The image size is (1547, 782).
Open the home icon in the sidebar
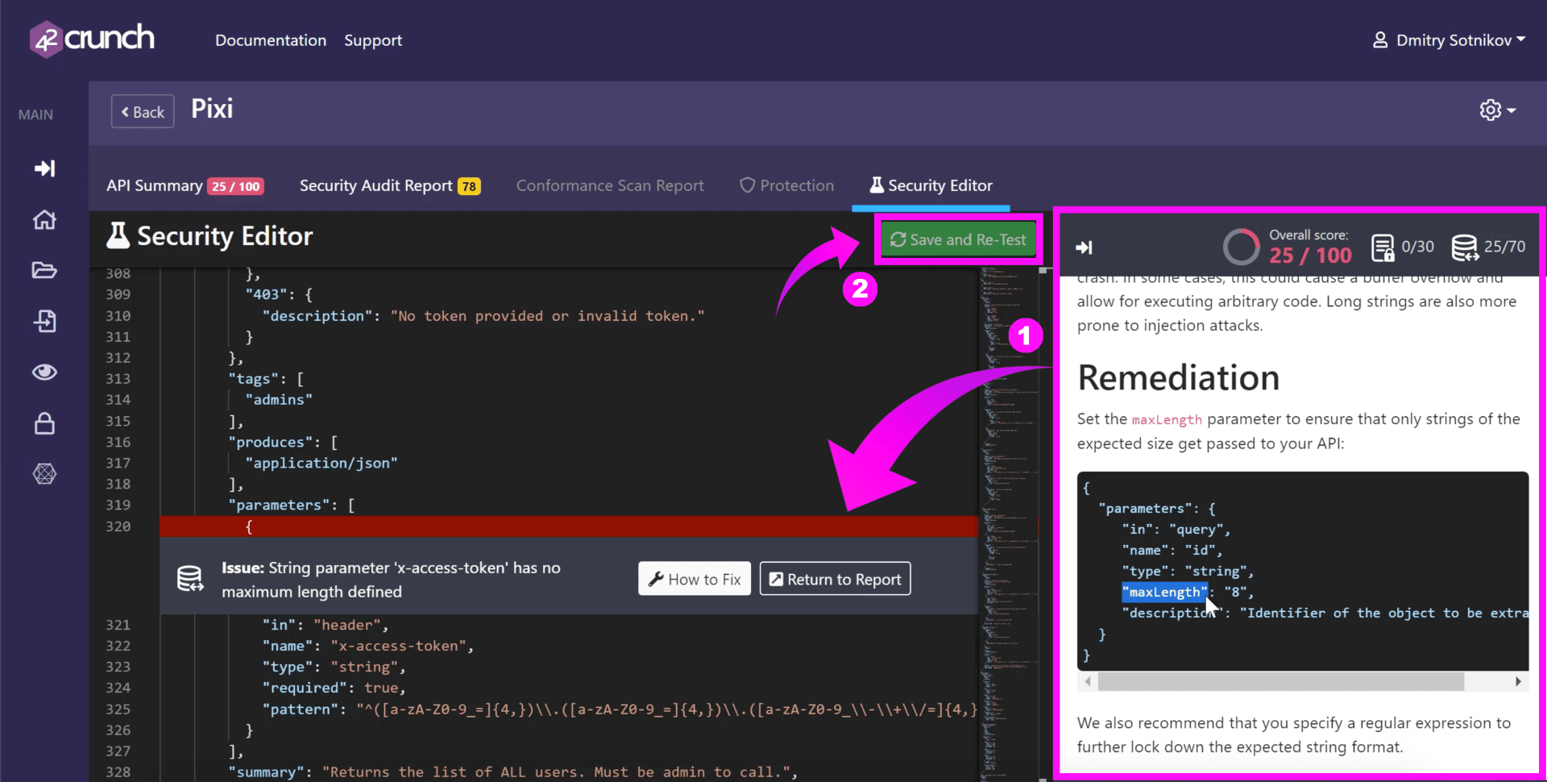[x=44, y=219]
